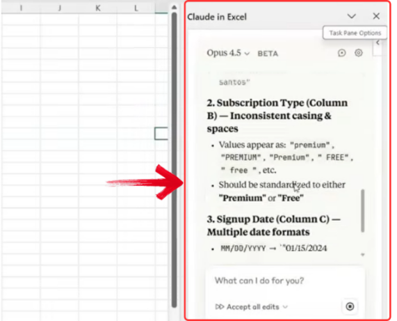This screenshot has height=321, width=397.
Task: Click the stop/record circle button
Action: tap(350, 306)
